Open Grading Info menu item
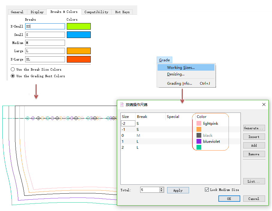This screenshot has width=272, height=211. (x=180, y=84)
